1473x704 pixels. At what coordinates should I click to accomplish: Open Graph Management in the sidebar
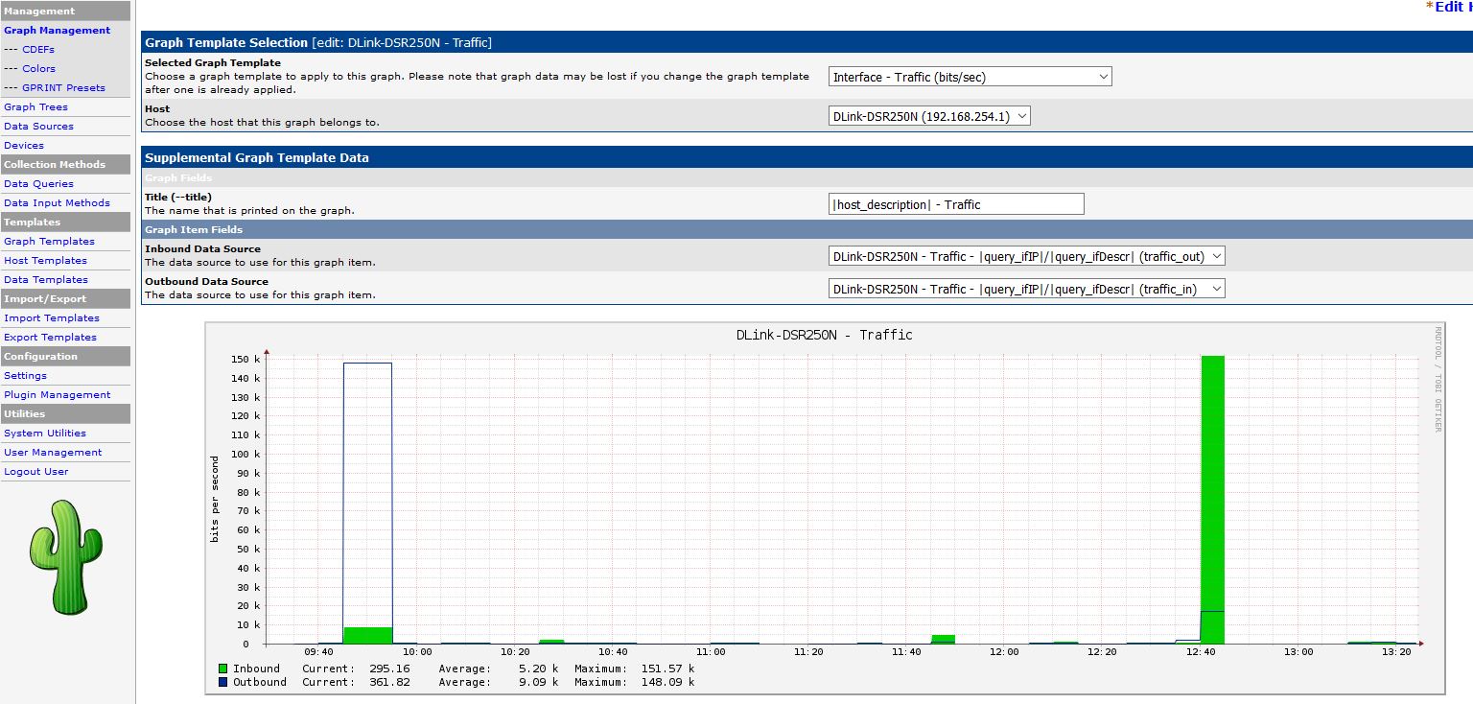pyautogui.click(x=57, y=31)
